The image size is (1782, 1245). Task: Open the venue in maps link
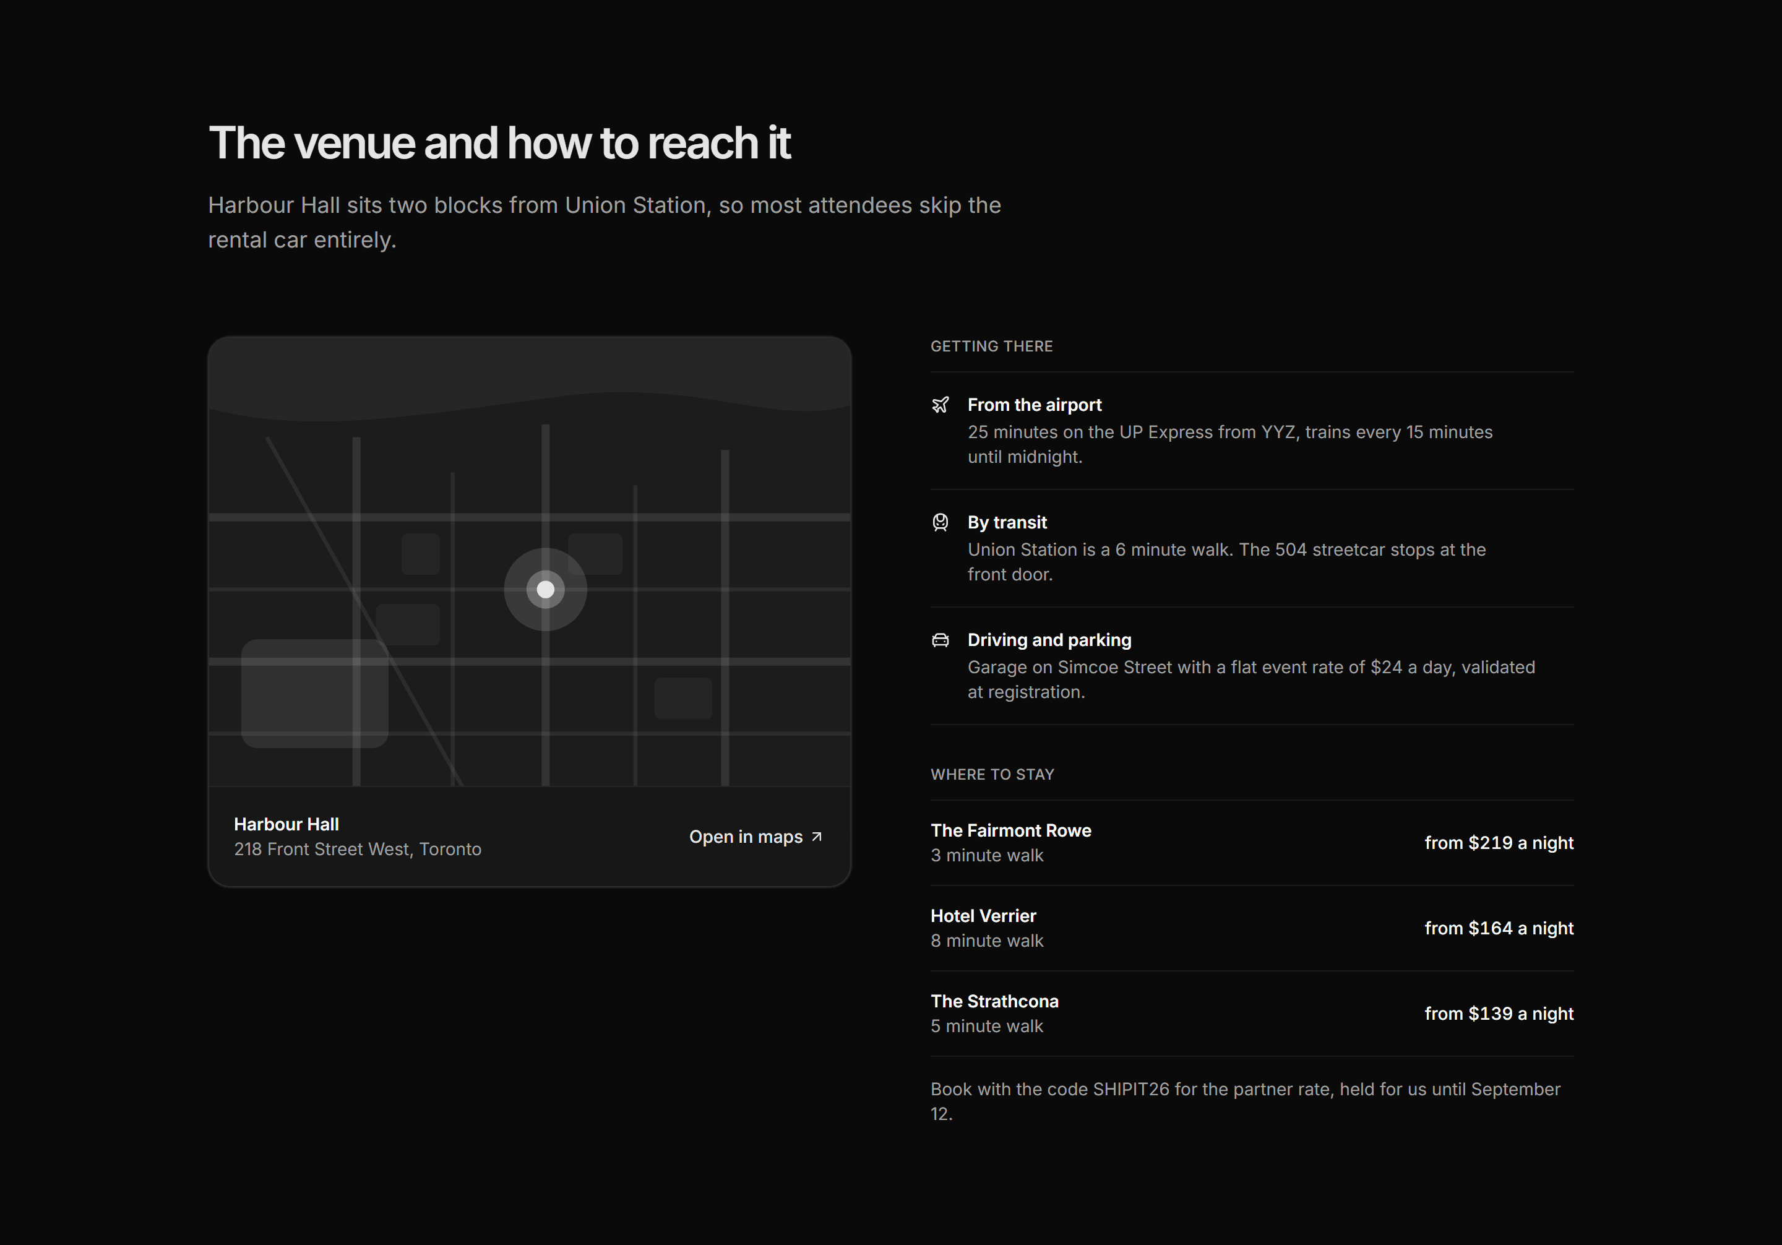755,837
